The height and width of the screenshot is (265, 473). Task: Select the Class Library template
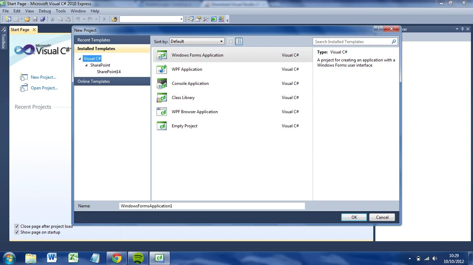tap(232, 98)
